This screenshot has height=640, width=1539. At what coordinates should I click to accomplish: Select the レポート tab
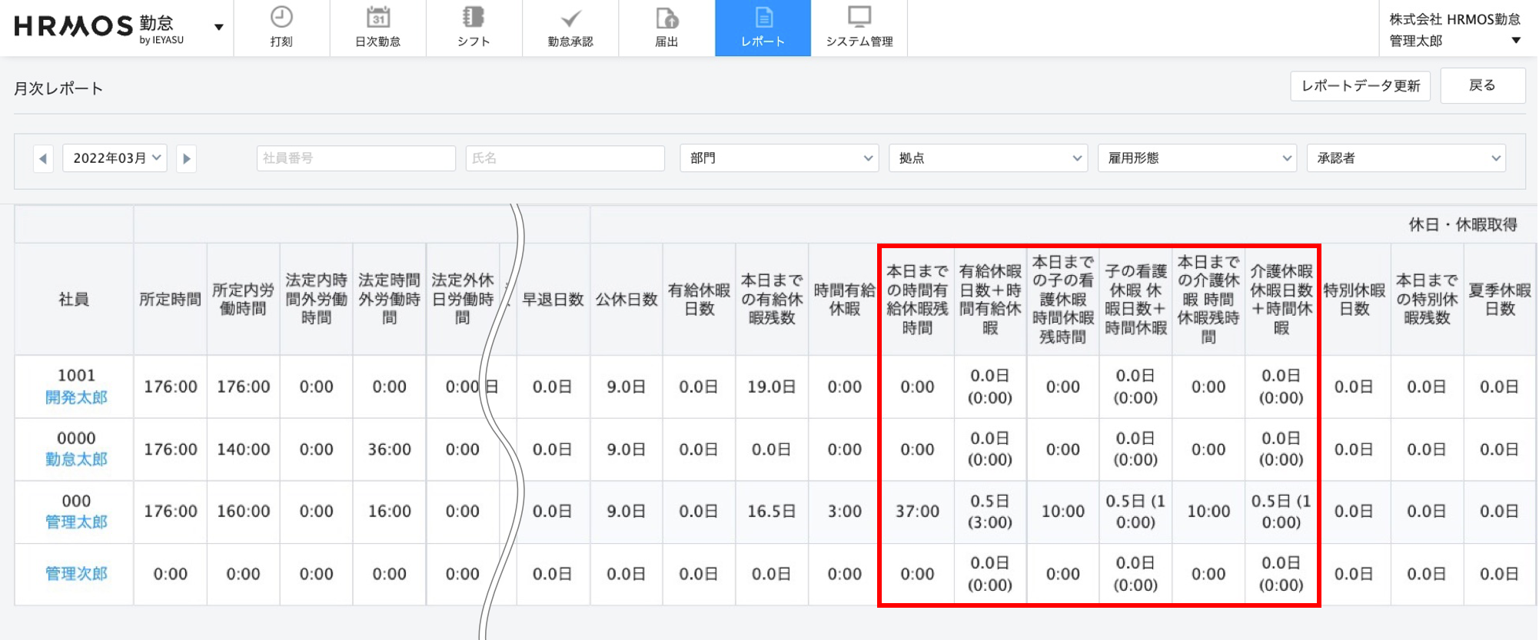tap(763, 28)
